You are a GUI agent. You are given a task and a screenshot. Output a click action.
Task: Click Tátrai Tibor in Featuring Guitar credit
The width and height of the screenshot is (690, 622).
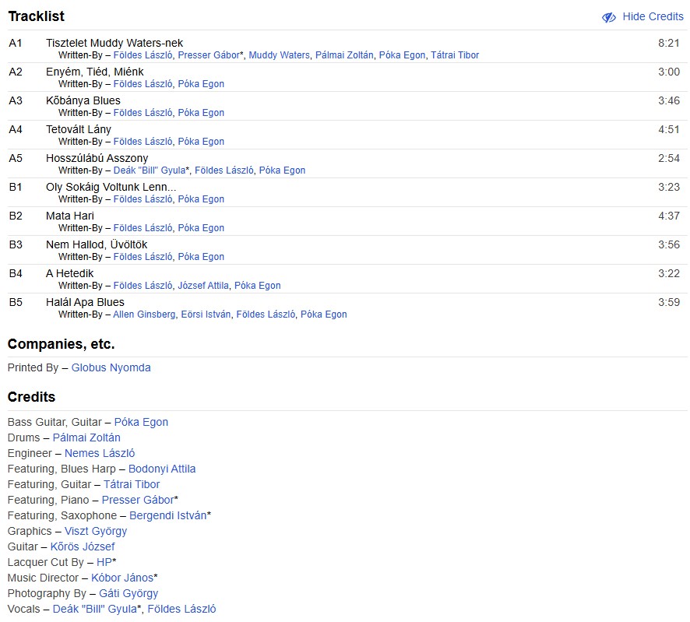coord(132,484)
